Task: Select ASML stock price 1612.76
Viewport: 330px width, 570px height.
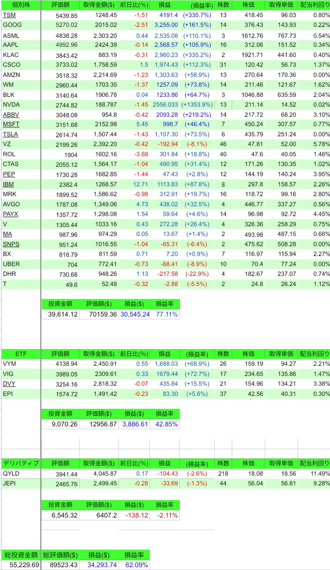Action: pyautogui.click(x=248, y=36)
